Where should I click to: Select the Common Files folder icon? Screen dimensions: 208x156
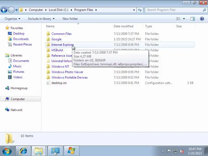tap(48, 34)
